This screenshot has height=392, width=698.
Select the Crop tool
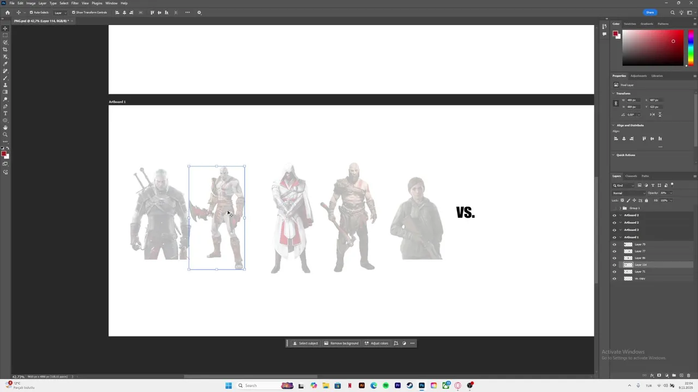pyautogui.click(x=5, y=50)
